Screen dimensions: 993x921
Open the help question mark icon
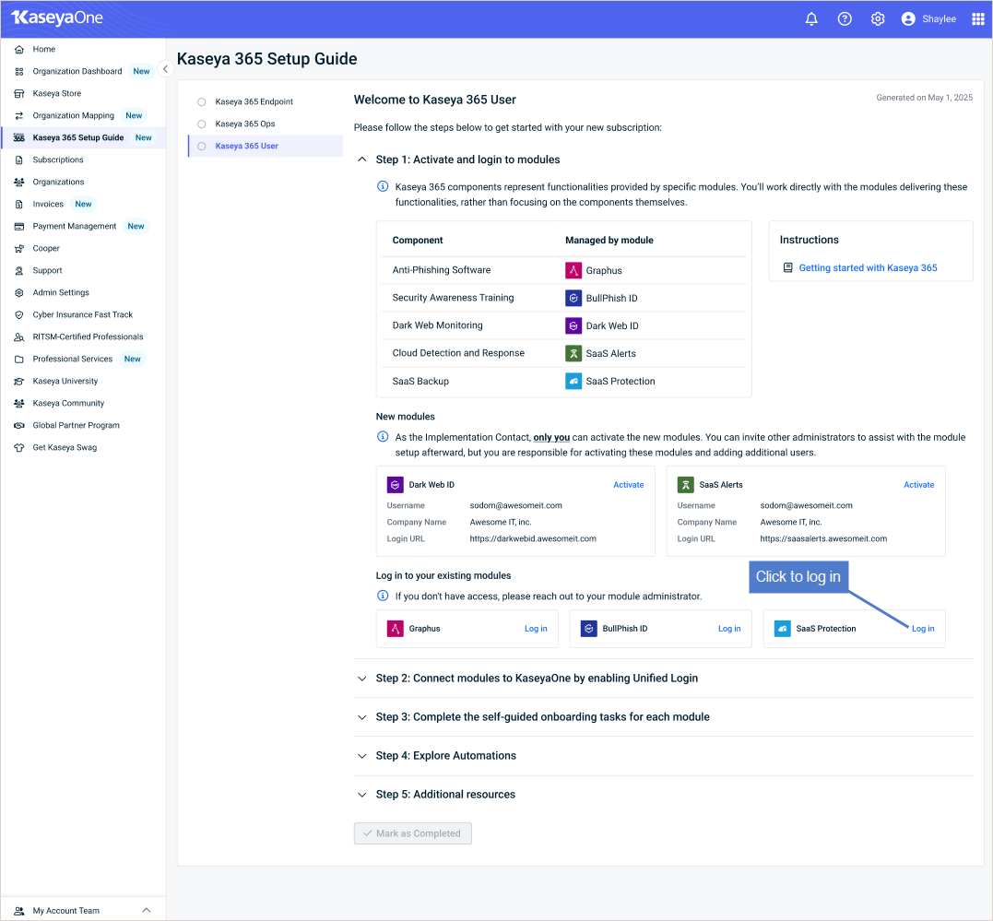click(x=845, y=19)
